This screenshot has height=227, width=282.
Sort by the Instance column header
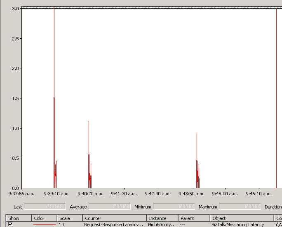click(162, 218)
